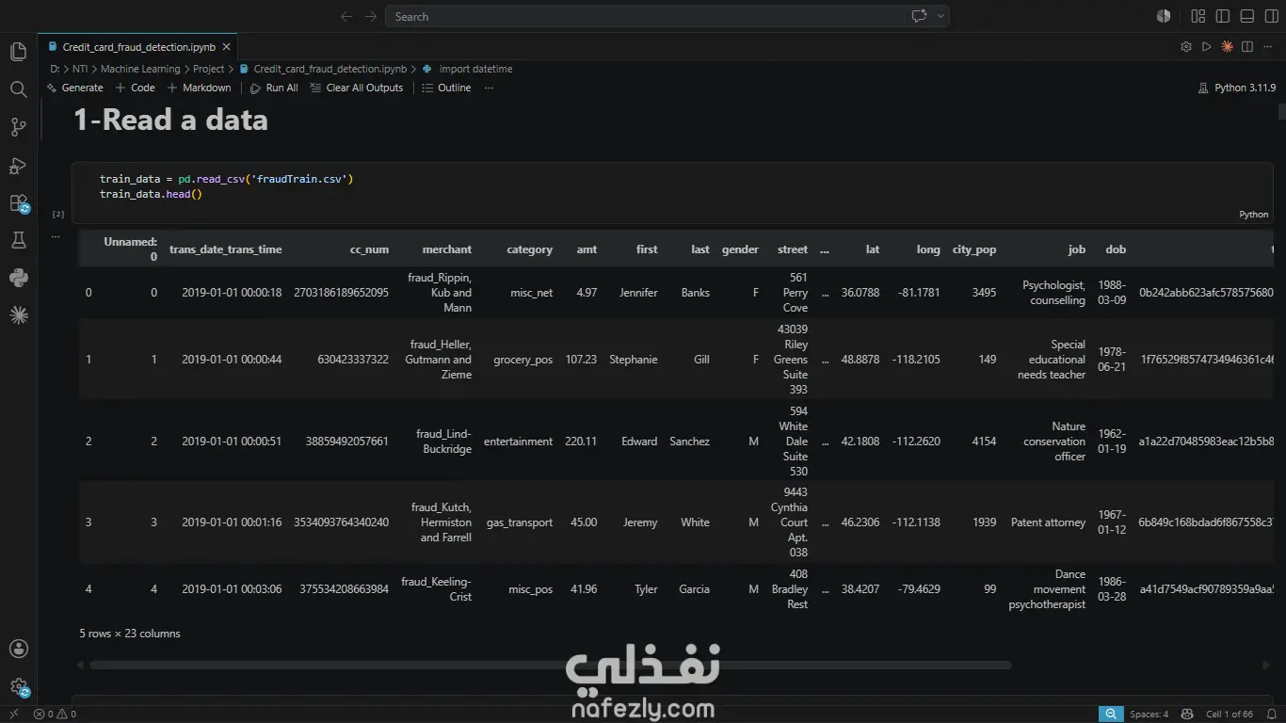Go forward with the navigation arrow

point(370,16)
